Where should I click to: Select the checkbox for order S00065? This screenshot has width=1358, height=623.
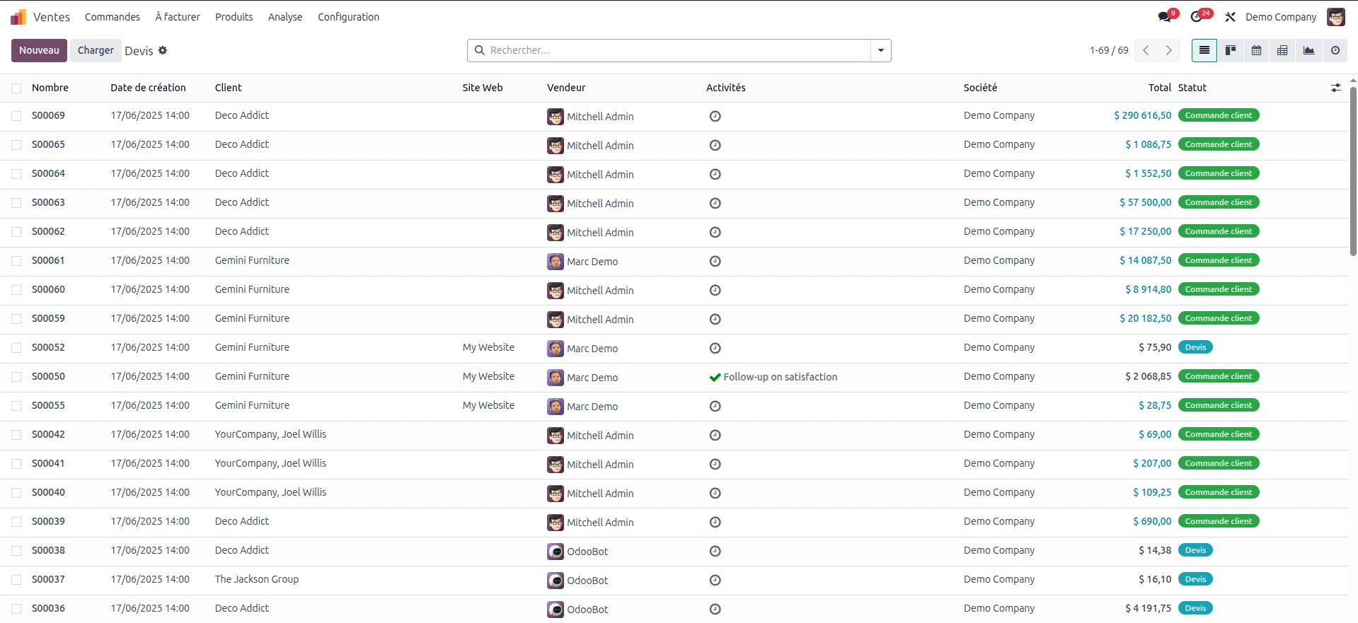(x=16, y=145)
